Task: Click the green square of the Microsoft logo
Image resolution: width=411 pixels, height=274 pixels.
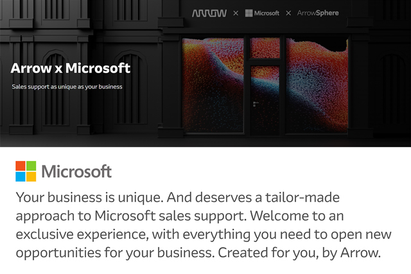Action: [x=31, y=166]
